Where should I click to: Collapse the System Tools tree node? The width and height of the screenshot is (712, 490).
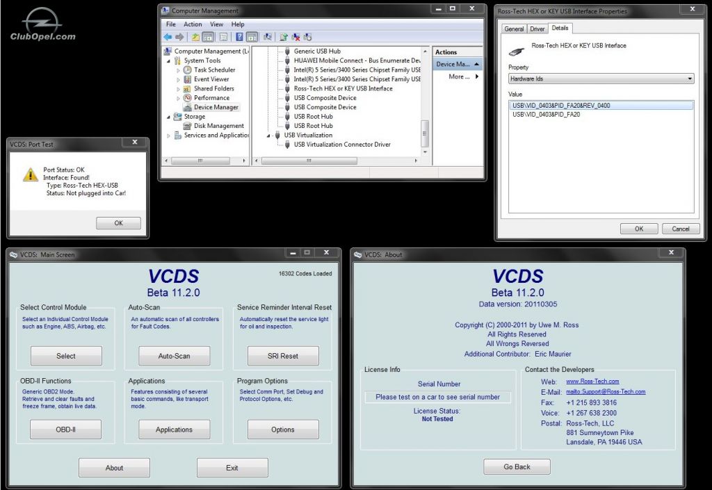tap(169, 60)
